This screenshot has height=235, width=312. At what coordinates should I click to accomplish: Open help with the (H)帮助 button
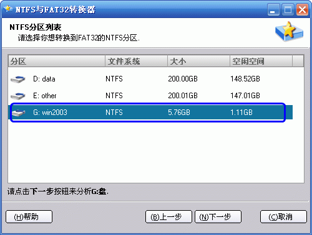point(29,217)
